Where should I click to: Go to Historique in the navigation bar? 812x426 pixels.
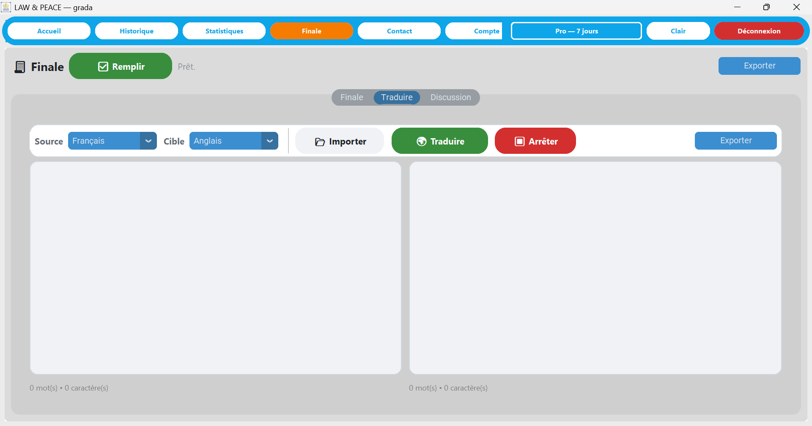click(137, 31)
